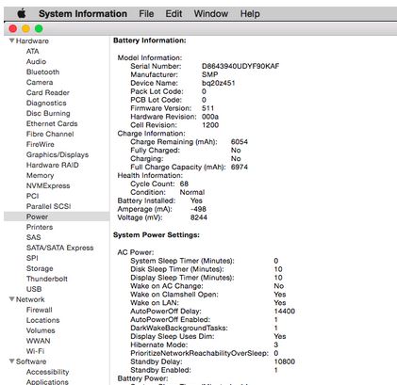Collapse the Software section triangle
397x385 pixels.
tap(12, 361)
